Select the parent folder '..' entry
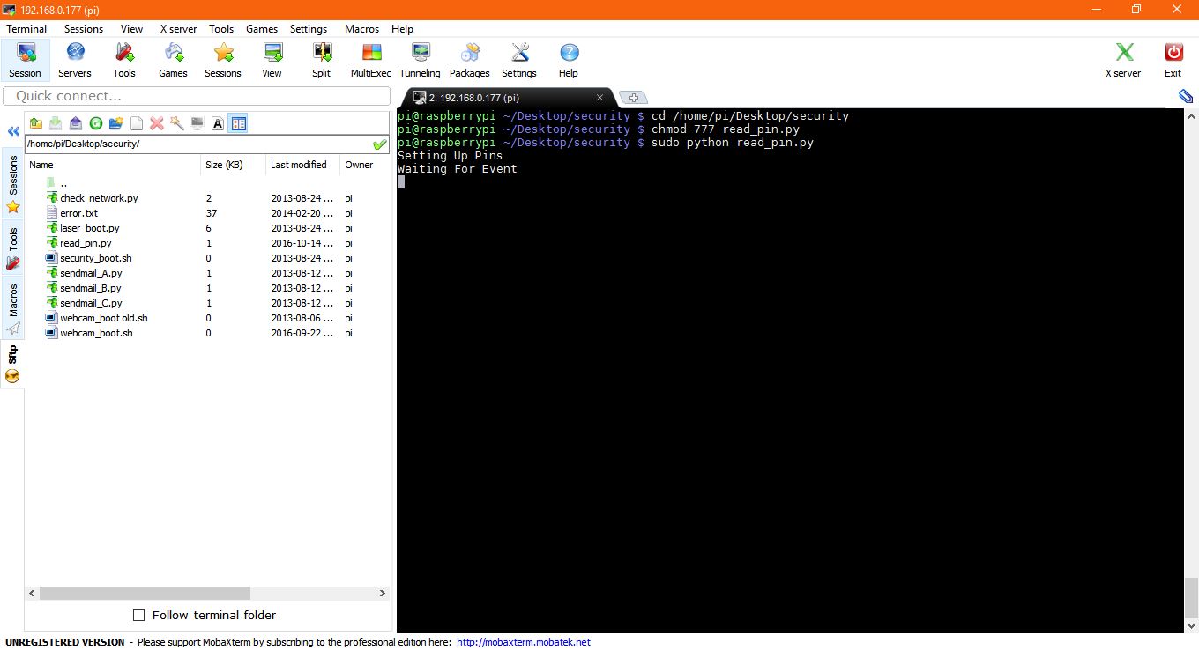 (63, 183)
